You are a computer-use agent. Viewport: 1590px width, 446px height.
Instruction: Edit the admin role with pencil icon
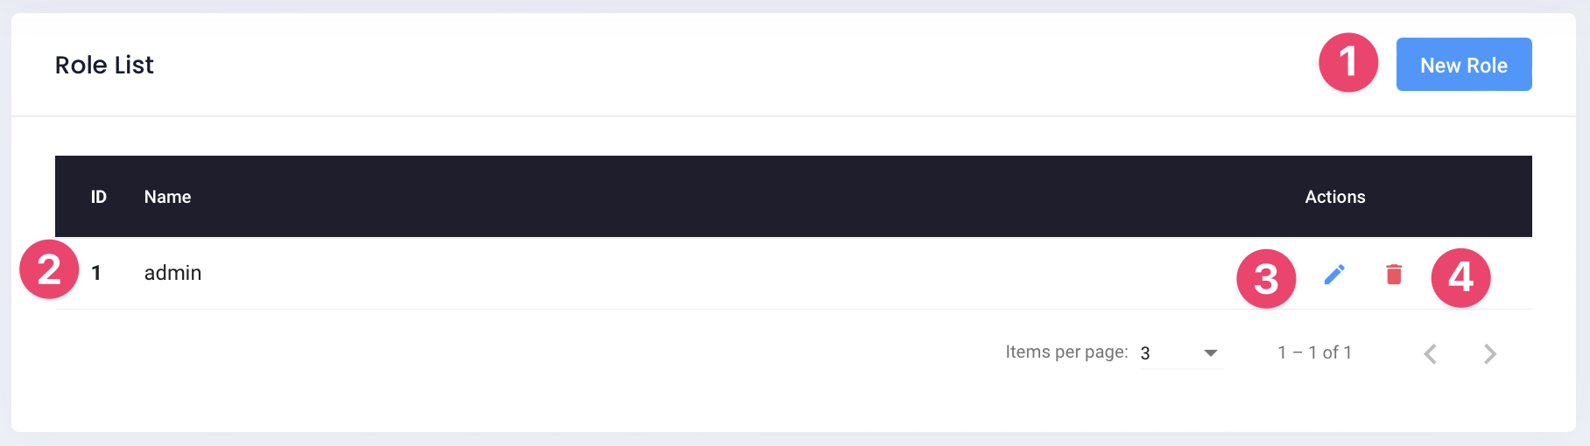coord(1334,275)
